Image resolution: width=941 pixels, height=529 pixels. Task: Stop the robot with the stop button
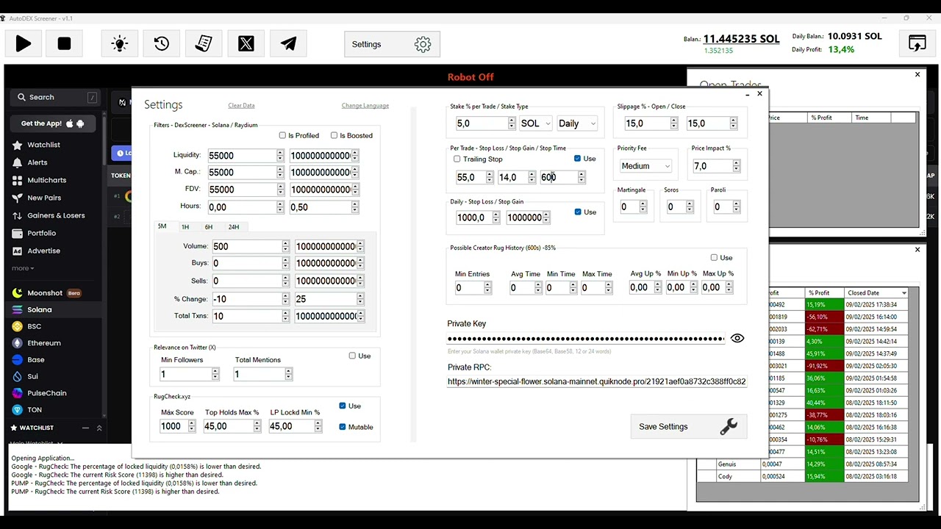click(x=64, y=44)
